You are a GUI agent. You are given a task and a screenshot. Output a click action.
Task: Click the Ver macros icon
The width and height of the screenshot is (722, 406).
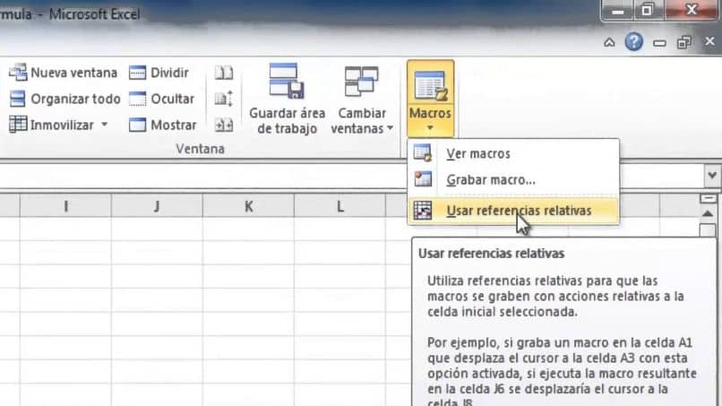[x=422, y=153]
